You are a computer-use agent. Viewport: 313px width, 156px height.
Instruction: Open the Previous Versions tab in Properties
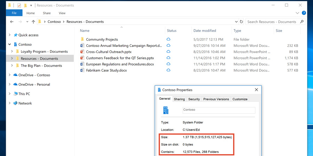[216, 99]
